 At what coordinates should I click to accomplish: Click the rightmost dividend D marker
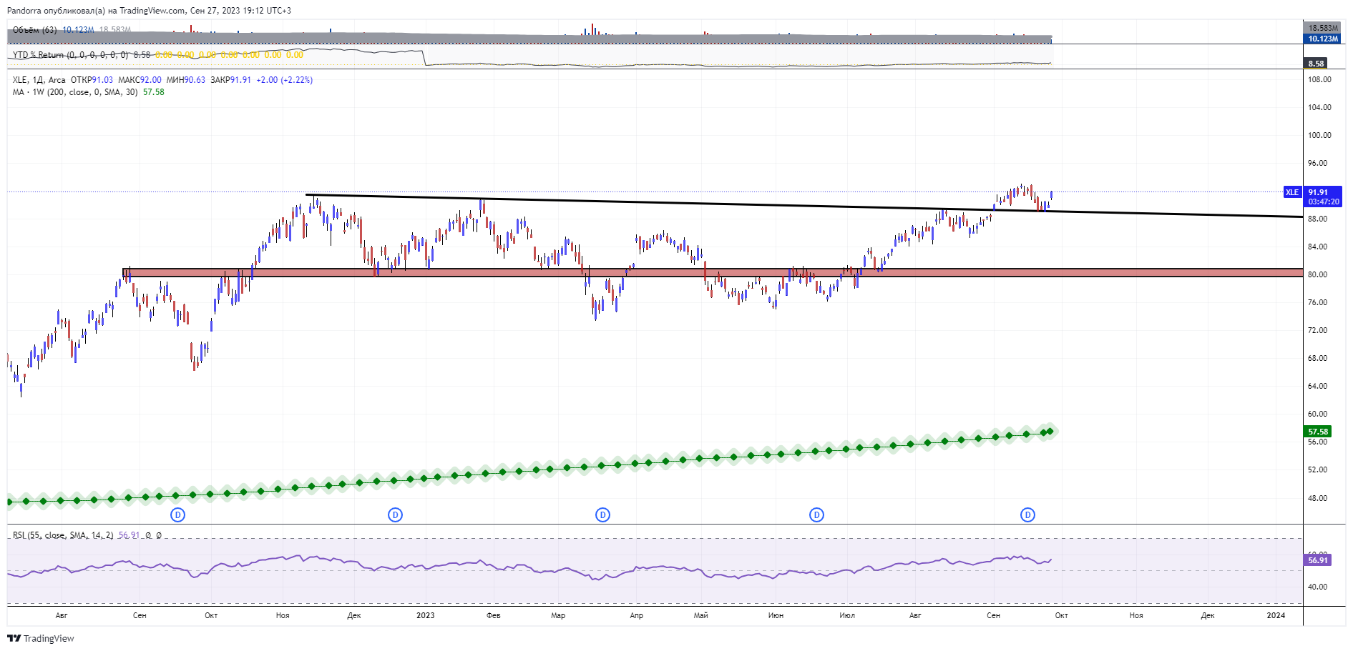click(1027, 515)
